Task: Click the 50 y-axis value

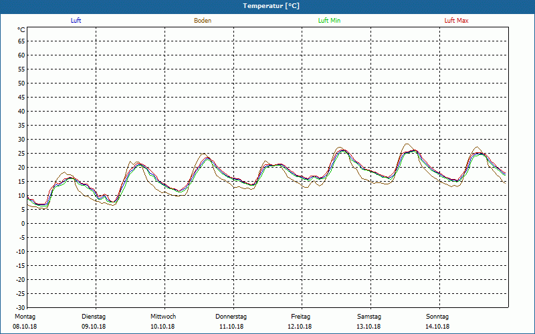Action: click(x=21, y=83)
